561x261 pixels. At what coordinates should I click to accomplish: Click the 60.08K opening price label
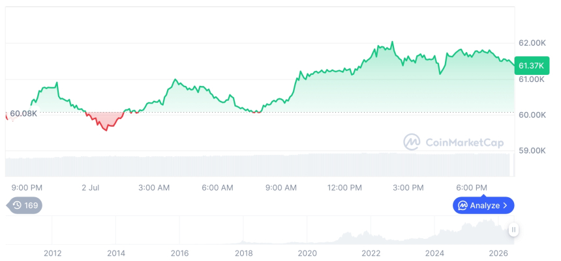(x=23, y=113)
